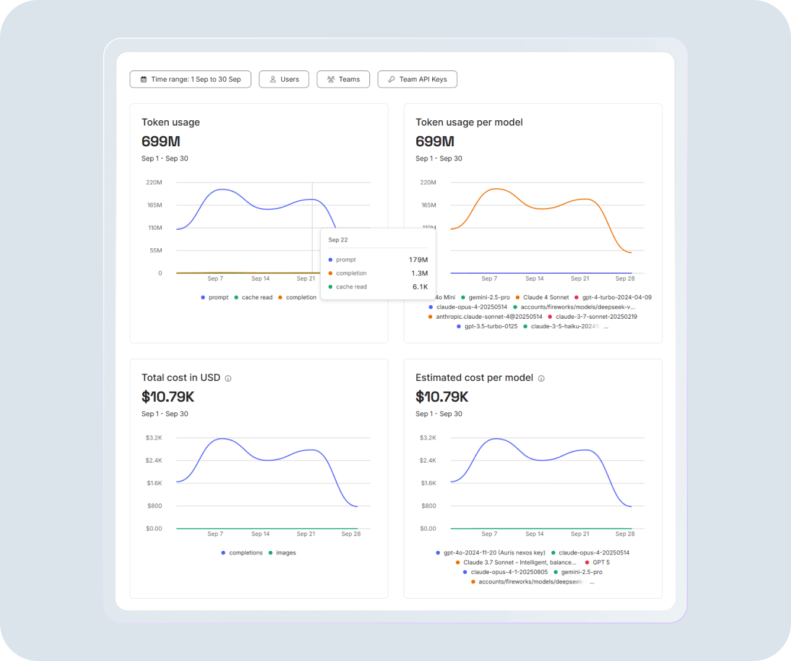Viewport: 791px width, 661px height.
Task: Open the Time range date selector
Action: pos(190,79)
